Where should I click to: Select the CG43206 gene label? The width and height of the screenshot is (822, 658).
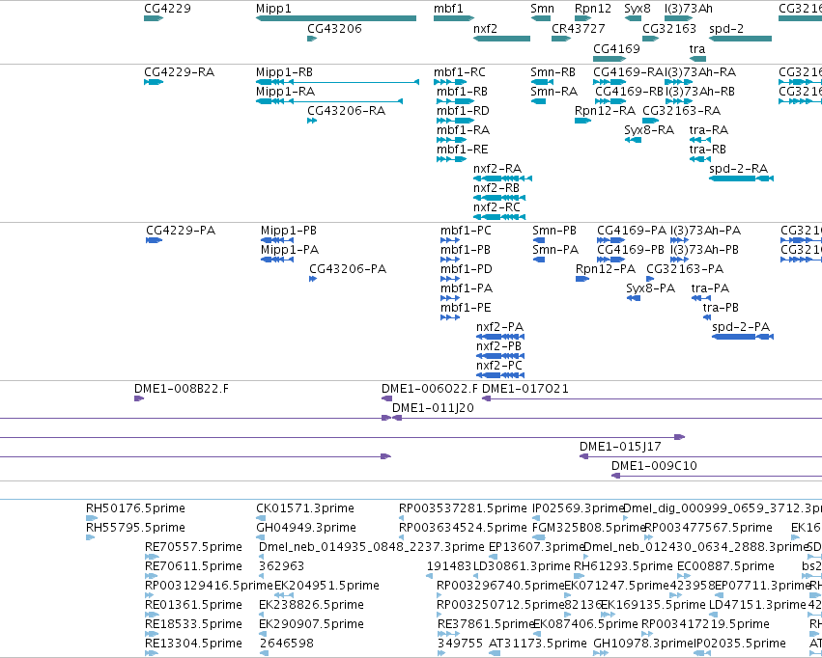(334, 28)
